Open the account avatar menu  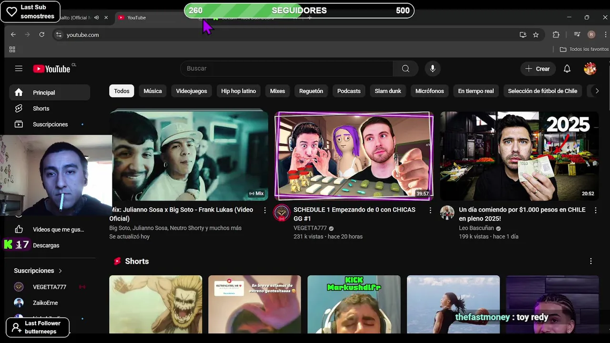pyautogui.click(x=590, y=69)
